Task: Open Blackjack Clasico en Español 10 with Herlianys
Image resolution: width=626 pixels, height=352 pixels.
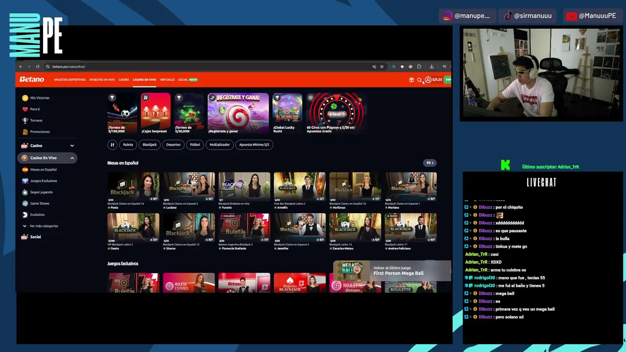Action: point(355,191)
